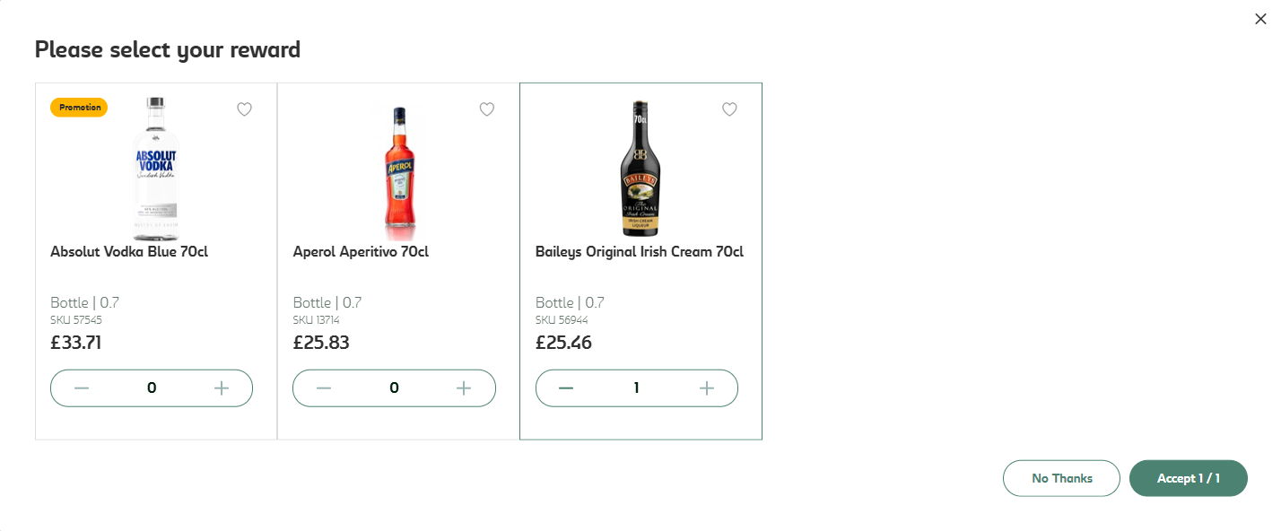
Task: Click the minus icon under Absolut Vodka
Action: (x=81, y=387)
